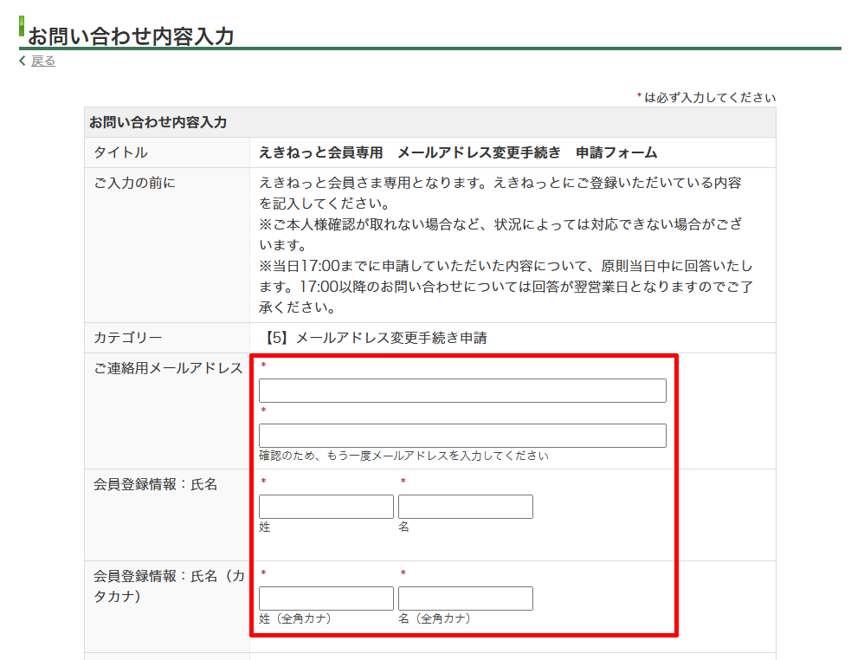Viewport: 851px width, 660px height.
Task: Click the お問い合わせ内容入力 table header
Action: click(x=158, y=122)
